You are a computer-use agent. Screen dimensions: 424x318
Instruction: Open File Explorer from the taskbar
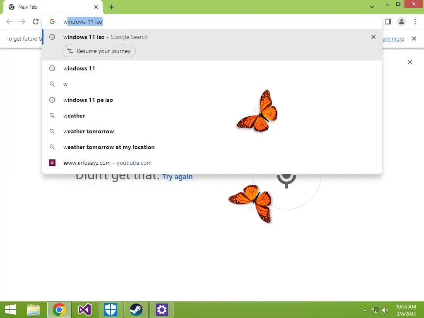click(34, 310)
